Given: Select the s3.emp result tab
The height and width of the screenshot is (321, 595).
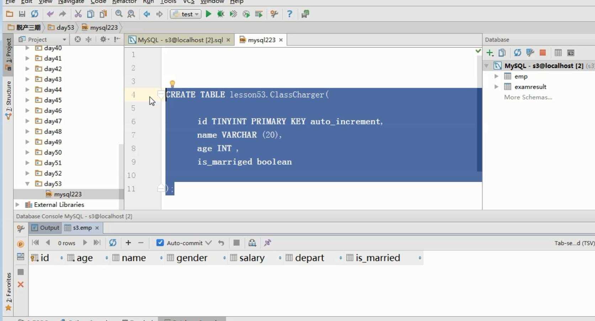Looking at the screenshot, I should coord(82,228).
